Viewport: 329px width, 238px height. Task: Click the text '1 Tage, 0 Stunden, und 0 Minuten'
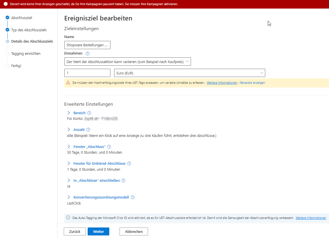click(x=94, y=169)
